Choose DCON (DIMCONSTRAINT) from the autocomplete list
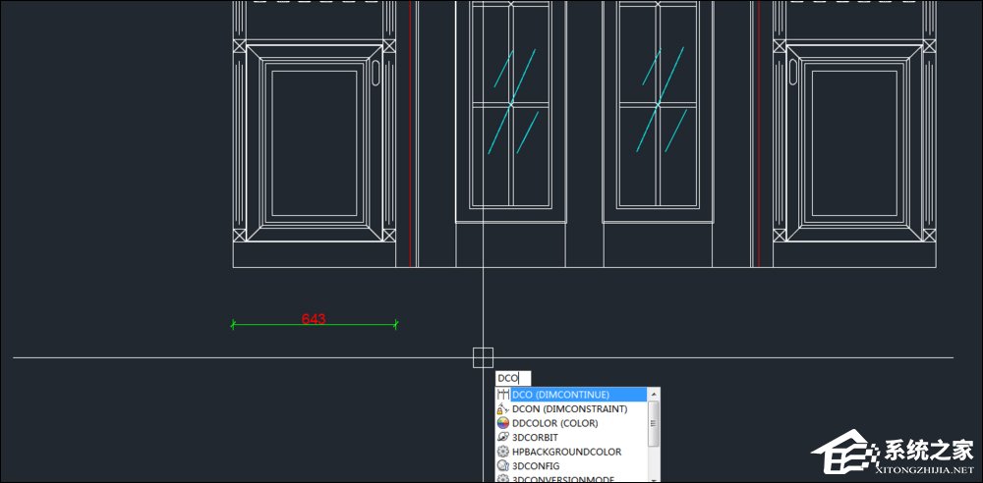Viewport: 983px width, 483px height. 569,408
